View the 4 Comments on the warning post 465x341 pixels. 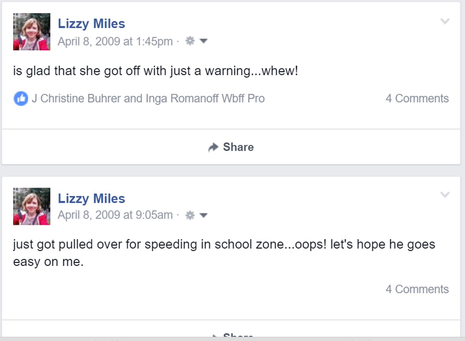(417, 98)
